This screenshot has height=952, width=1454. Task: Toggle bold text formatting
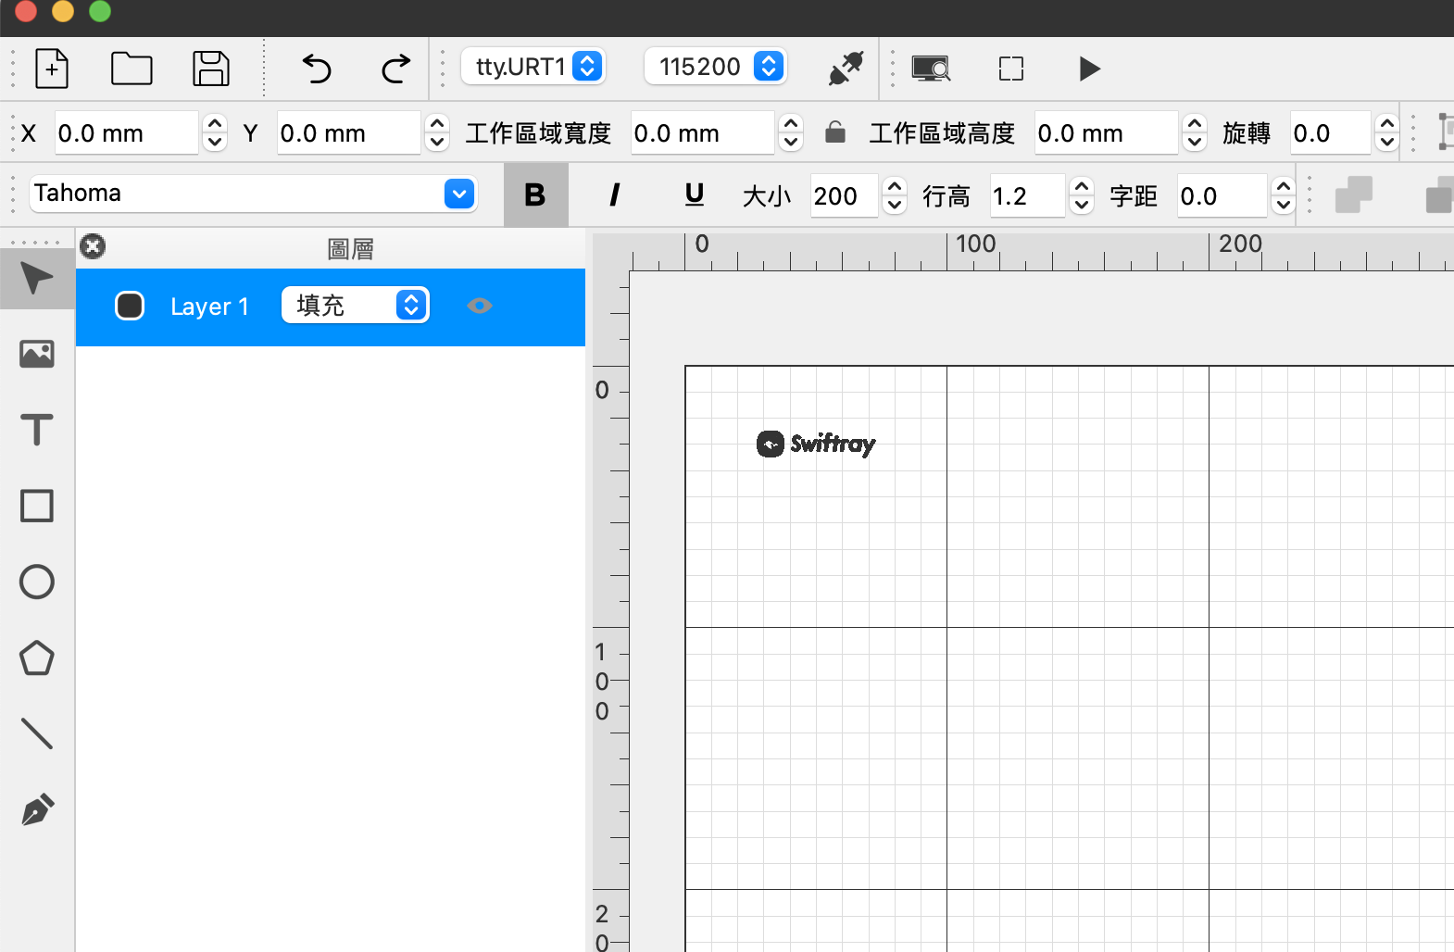pos(535,195)
